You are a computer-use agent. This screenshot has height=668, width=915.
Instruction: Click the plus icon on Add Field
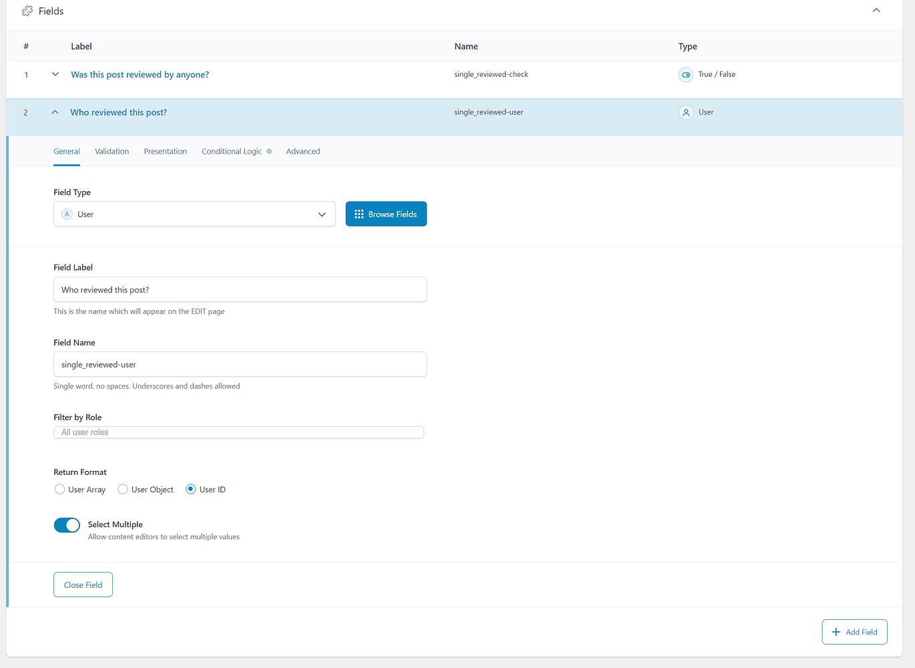836,631
